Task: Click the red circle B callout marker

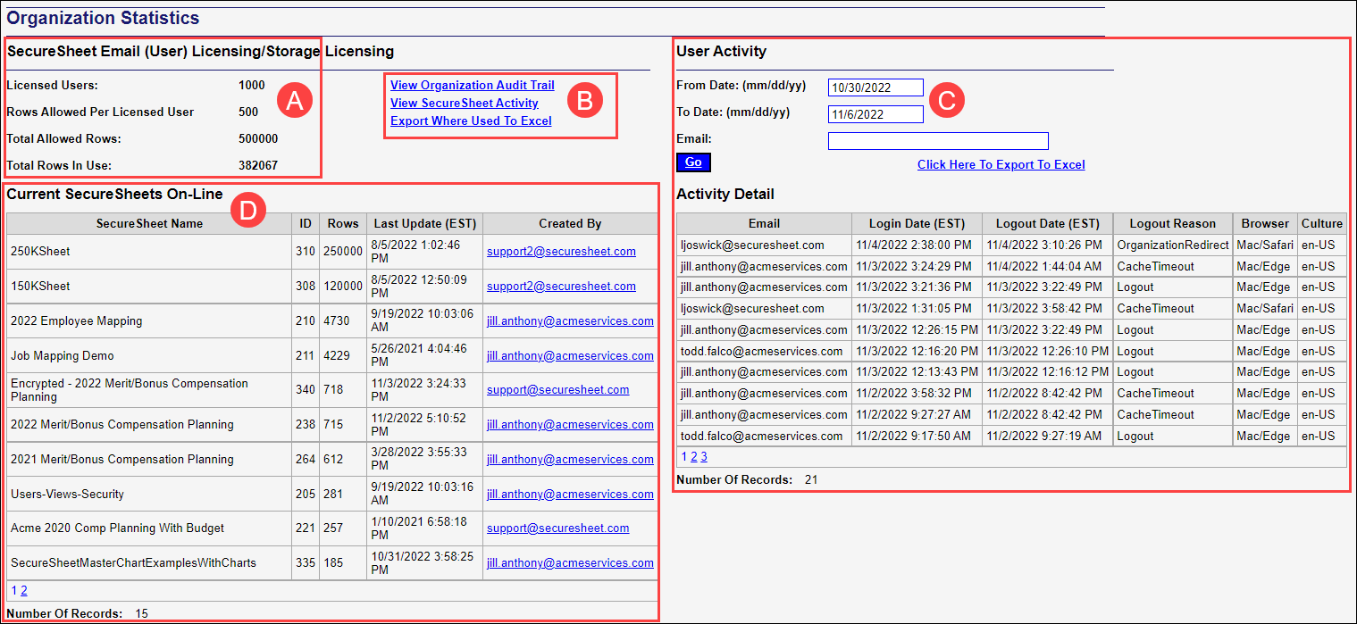Action: coord(585,102)
